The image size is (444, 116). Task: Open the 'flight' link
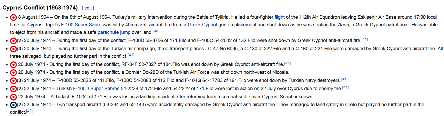click(280, 17)
